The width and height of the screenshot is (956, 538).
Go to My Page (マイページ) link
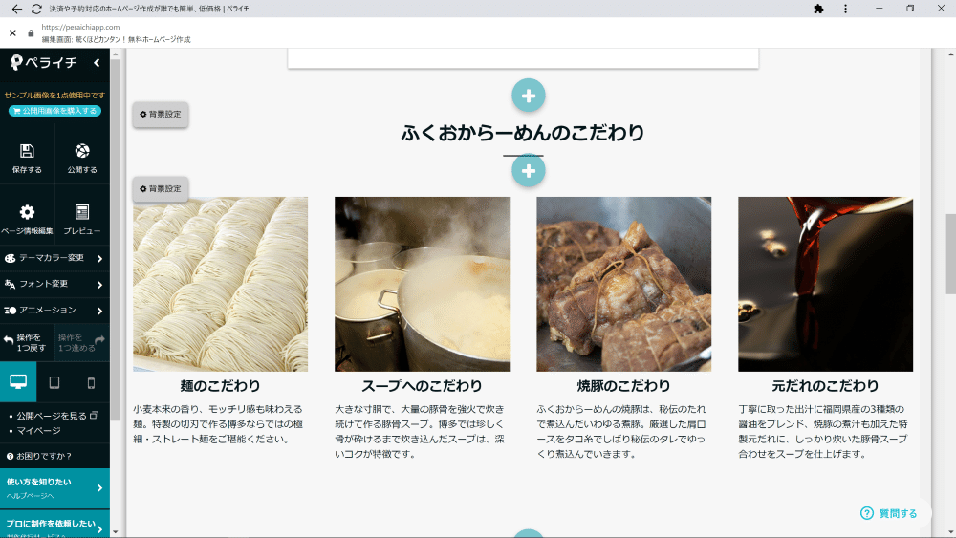tap(38, 430)
